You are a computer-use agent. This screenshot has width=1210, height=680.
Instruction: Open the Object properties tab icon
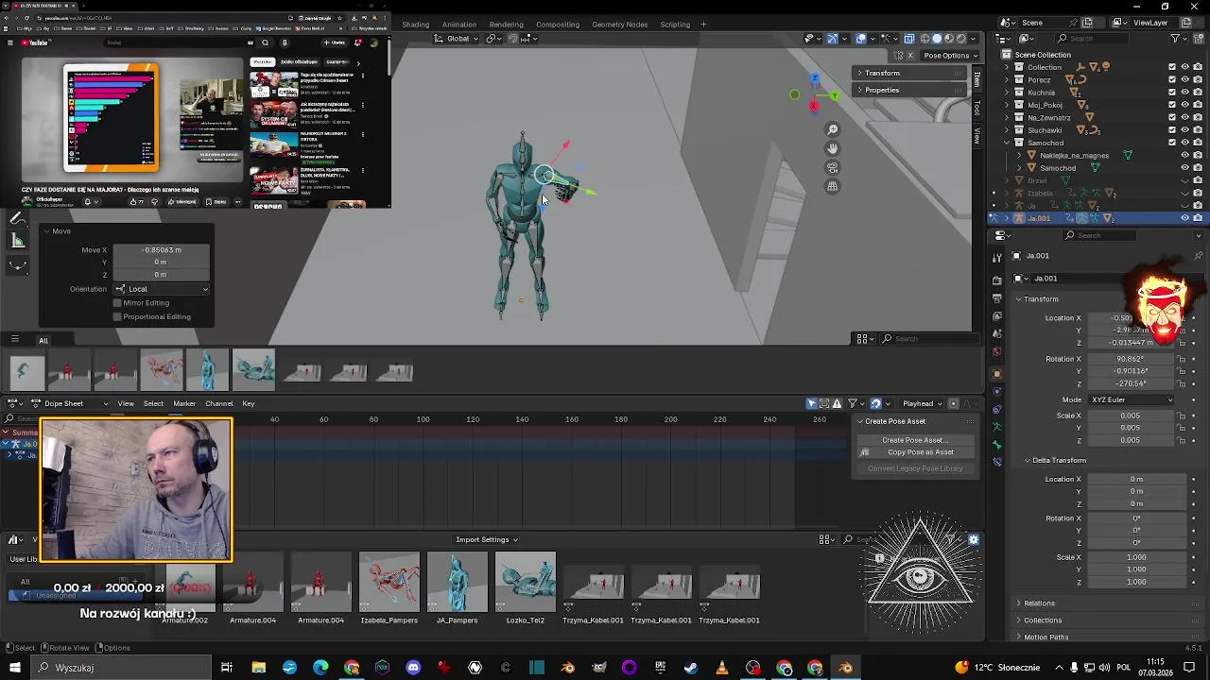pyautogui.click(x=997, y=373)
